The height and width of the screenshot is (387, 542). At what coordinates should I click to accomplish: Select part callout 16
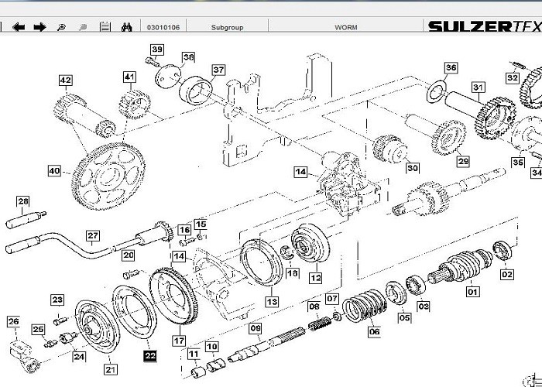[184, 230]
